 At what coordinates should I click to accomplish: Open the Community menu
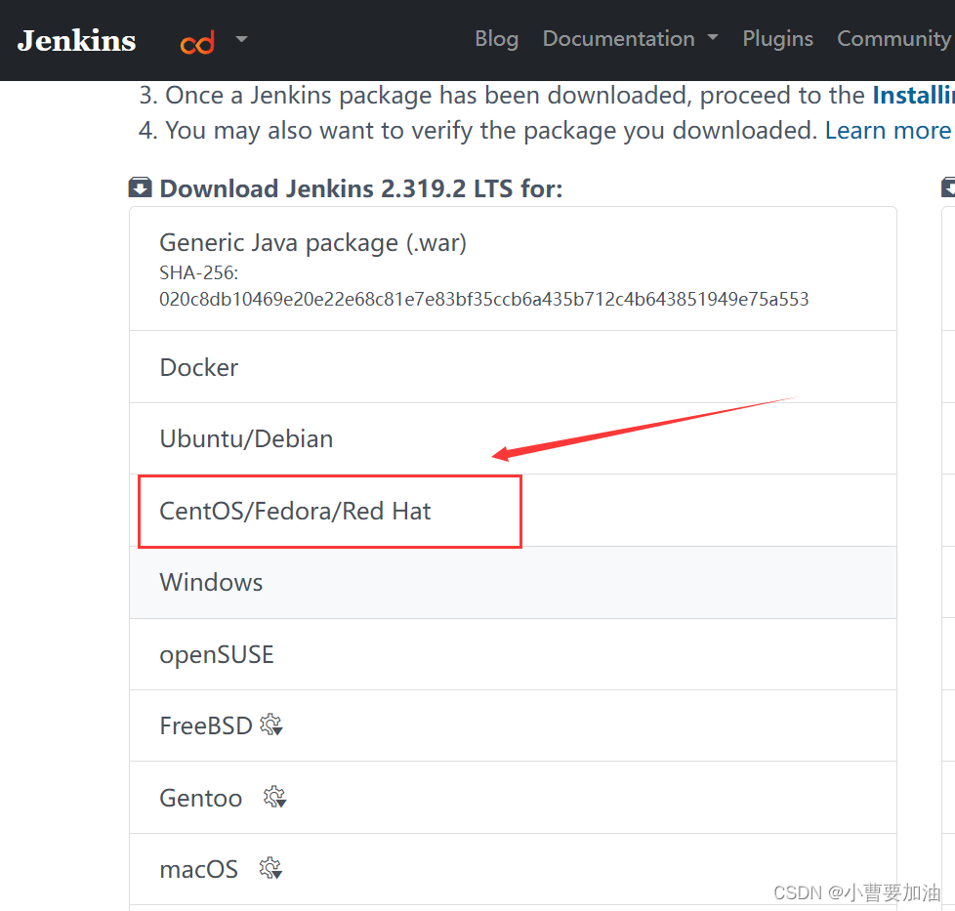coord(894,38)
